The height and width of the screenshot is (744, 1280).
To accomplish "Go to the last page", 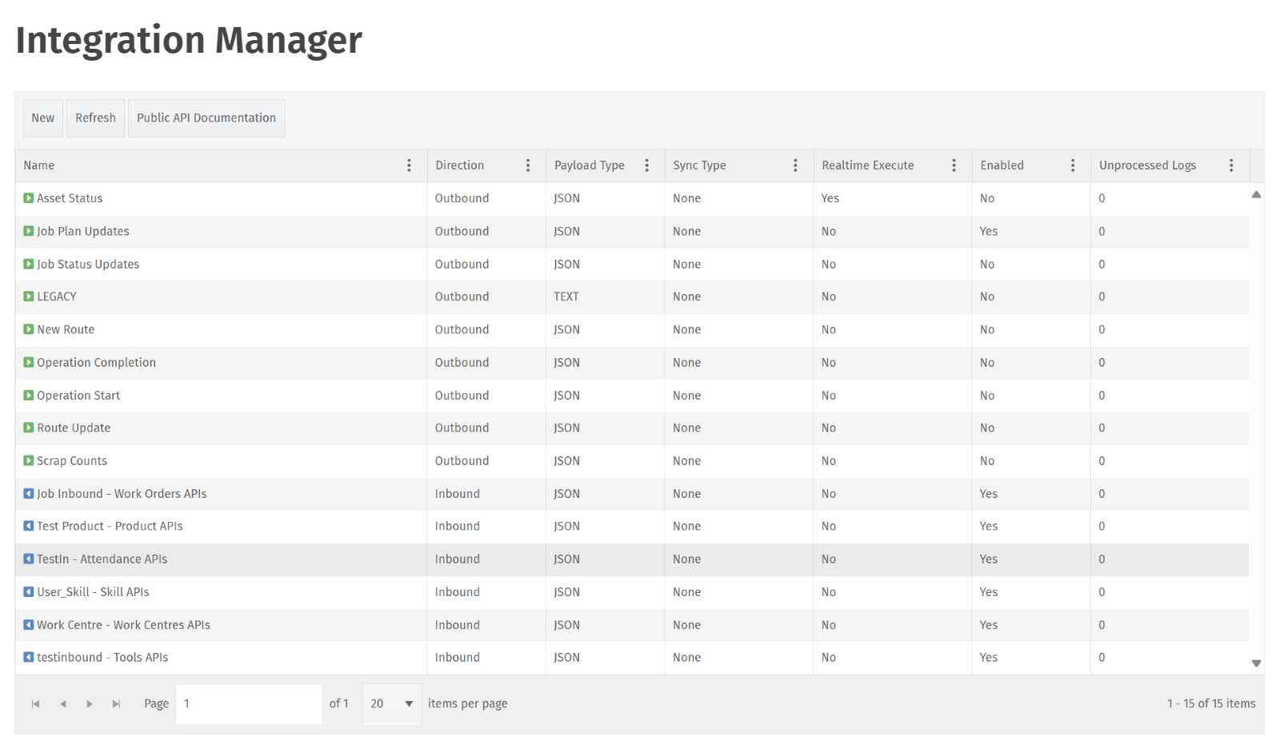I will tap(116, 704).
